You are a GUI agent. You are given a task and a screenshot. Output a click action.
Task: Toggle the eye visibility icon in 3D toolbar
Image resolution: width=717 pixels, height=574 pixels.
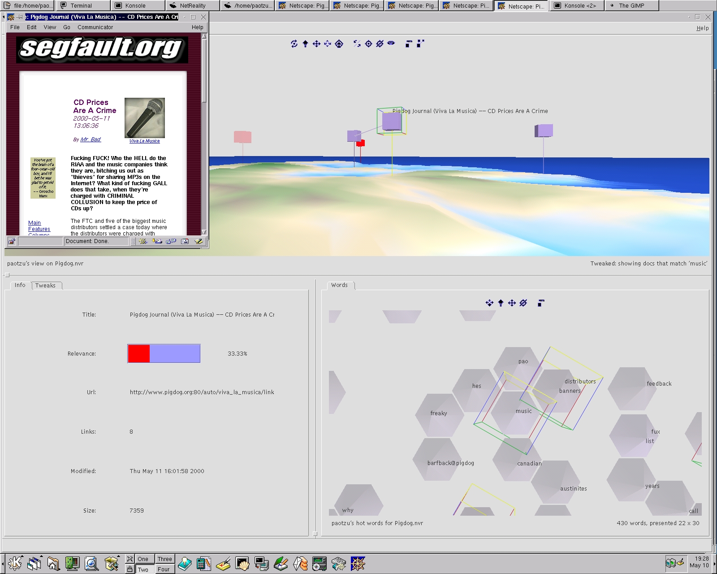pyautogui.click(x=391, y=43)
